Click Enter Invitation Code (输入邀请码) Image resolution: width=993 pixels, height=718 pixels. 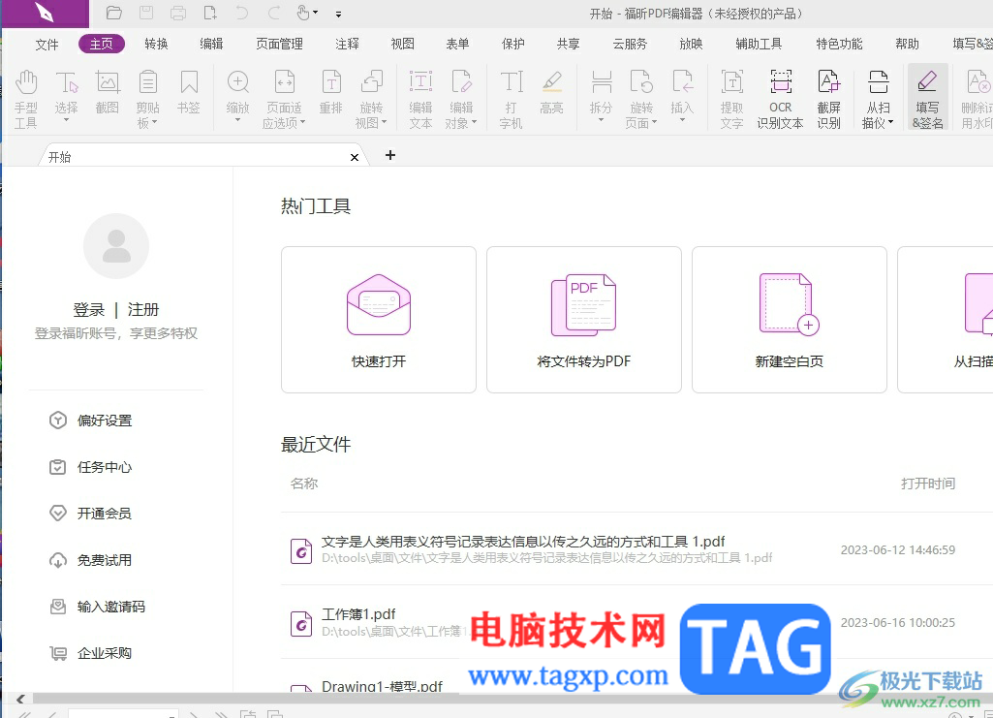(98, 607)
